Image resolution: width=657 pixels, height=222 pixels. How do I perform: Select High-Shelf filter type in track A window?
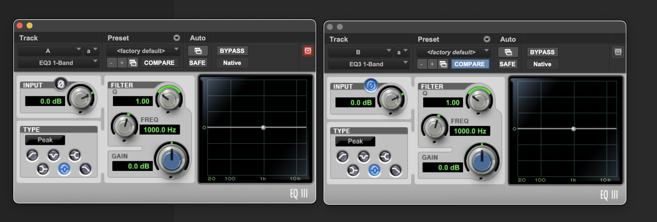point(75,155)
